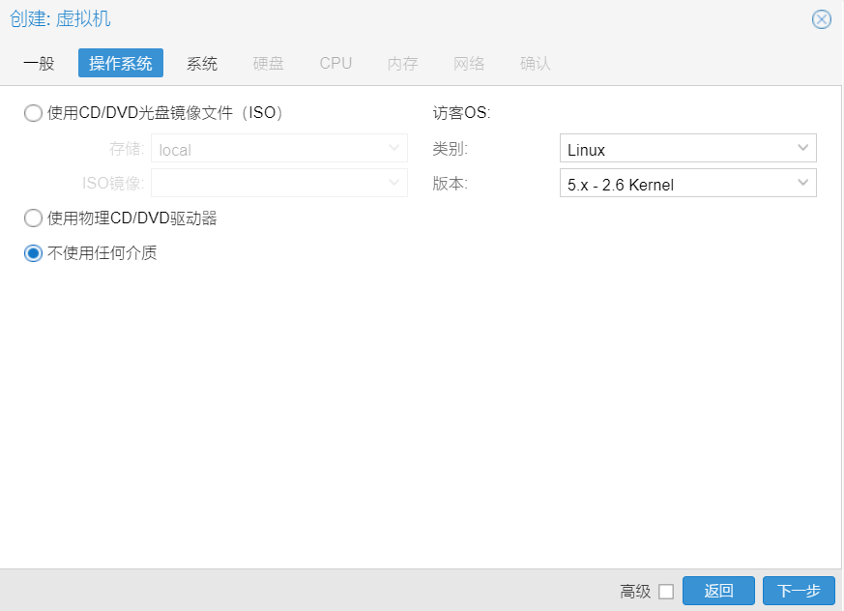This screenshot has width=844, height=611.
Task: Go to the 硬盘 tab
Action: pos(269,64)
